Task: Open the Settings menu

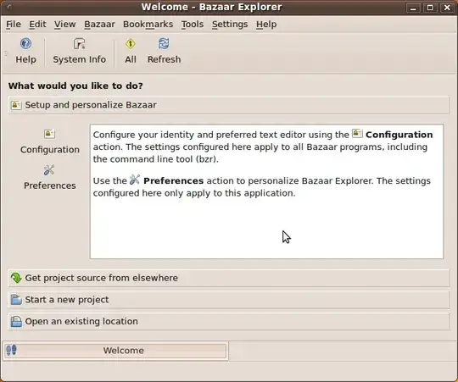Action: [x=230, y=25]
